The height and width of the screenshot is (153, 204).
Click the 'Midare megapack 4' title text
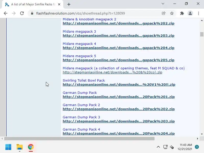79,44
